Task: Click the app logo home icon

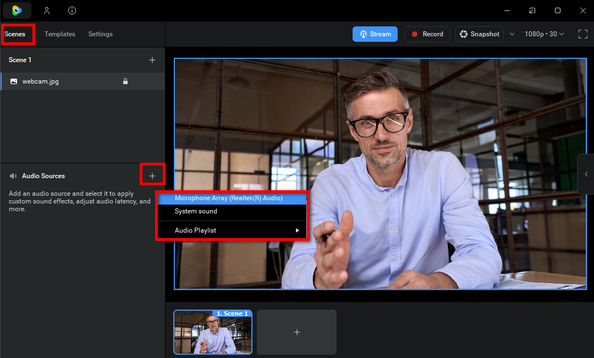Action: (17, 10)
